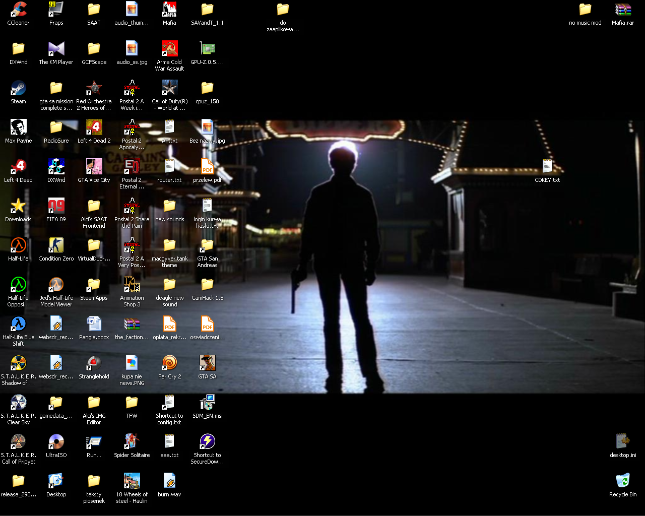
Task: Select the desktop.ini file
Action: (623, 441)
